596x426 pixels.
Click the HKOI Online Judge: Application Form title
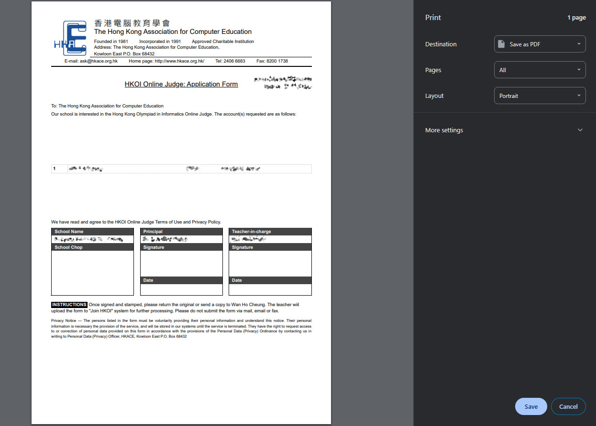point(181,84)
